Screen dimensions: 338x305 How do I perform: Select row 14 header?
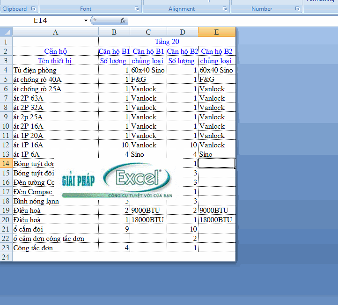click(x=6, y=163)
